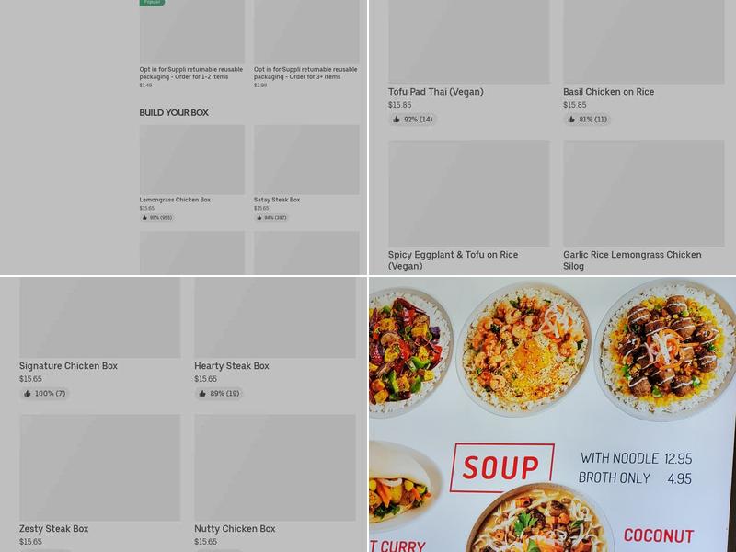This screenshot has width=736, height=552.
Task: Click thumbs-up icon under Signature Chicken Box
Action: click(28, 394)
